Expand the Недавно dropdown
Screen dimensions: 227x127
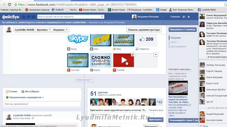pyautogui.click(x=60, y=30)
